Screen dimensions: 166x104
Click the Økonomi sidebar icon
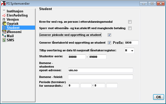click(x=4, y=32)
